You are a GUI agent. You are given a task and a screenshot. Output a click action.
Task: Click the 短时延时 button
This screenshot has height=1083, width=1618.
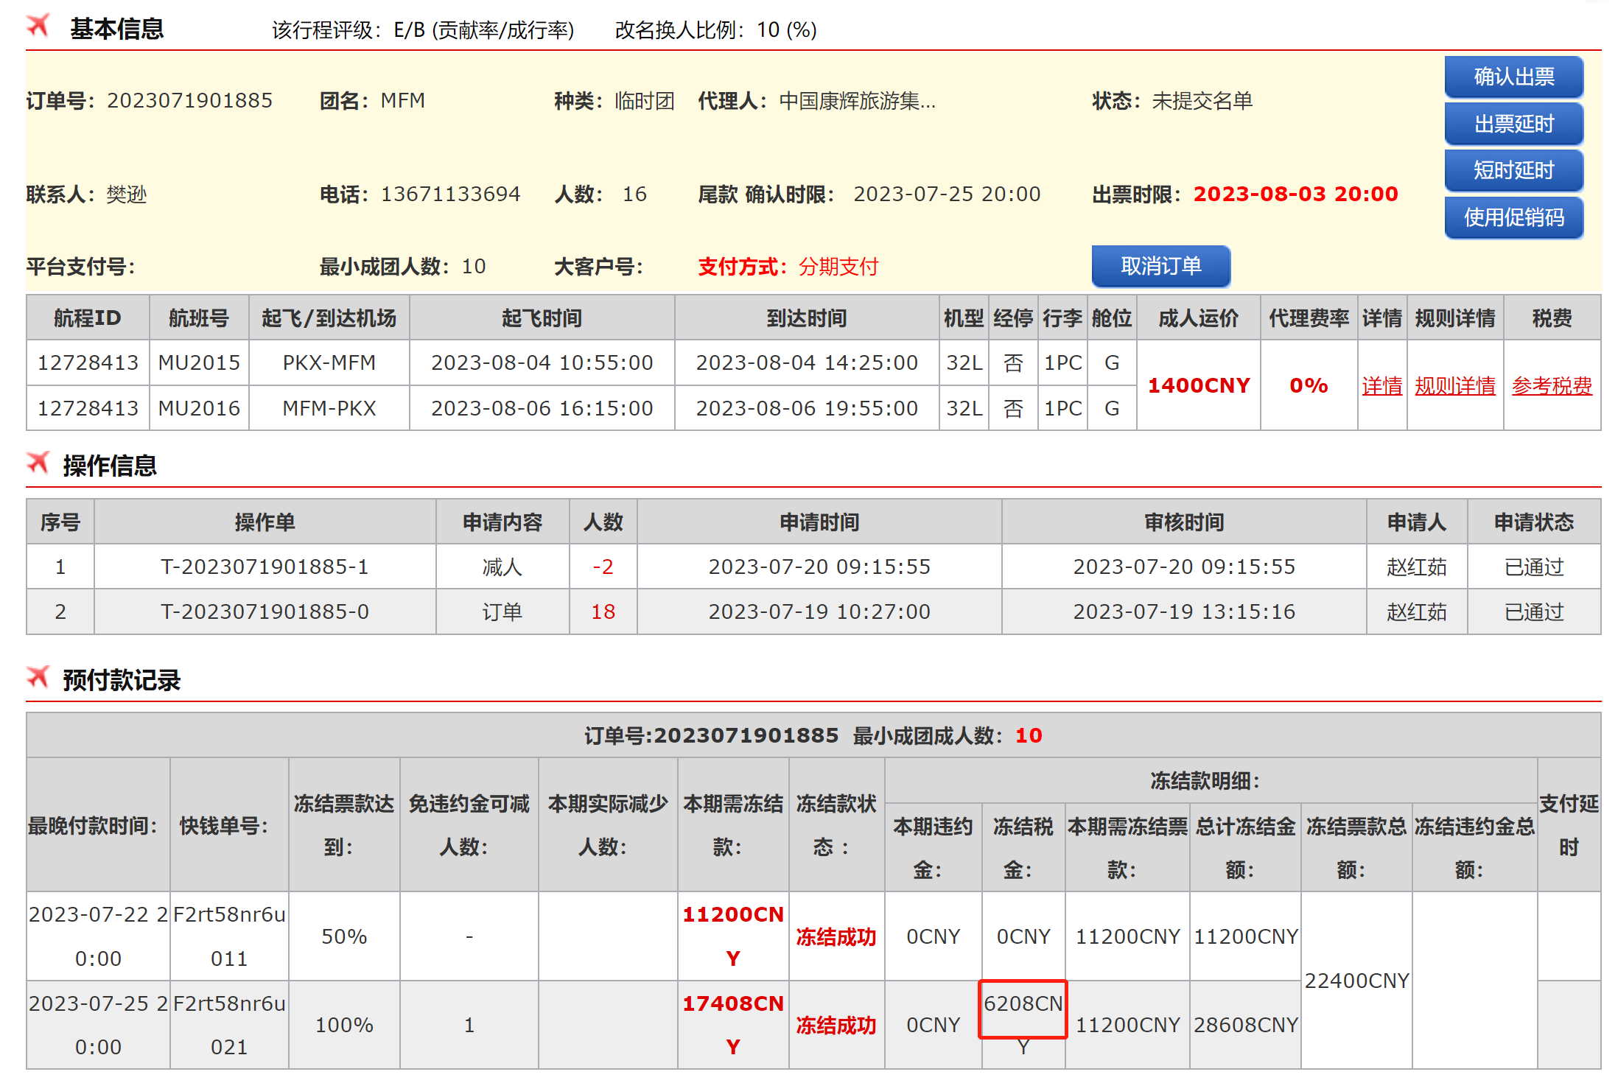click(1513, 170)
